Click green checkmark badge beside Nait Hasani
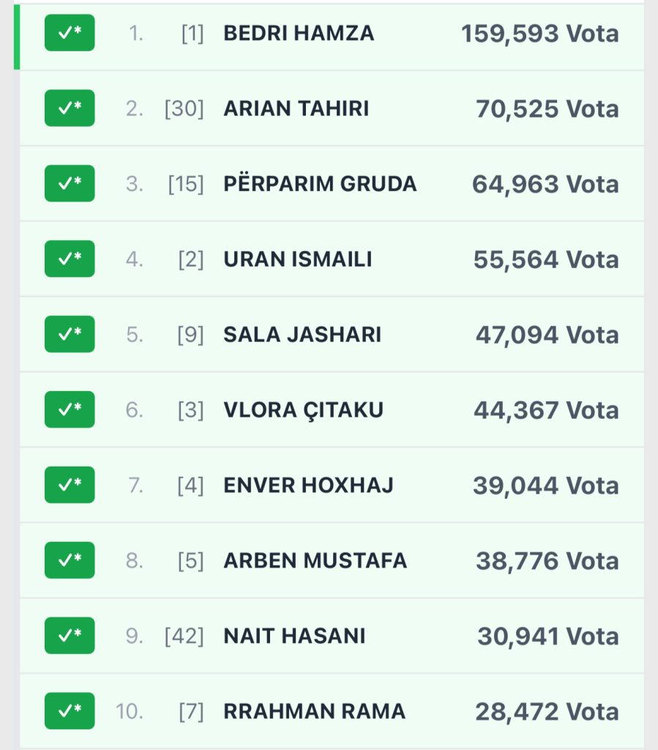The height and width of the screenshot is (750, 658). tap(70, 636)
